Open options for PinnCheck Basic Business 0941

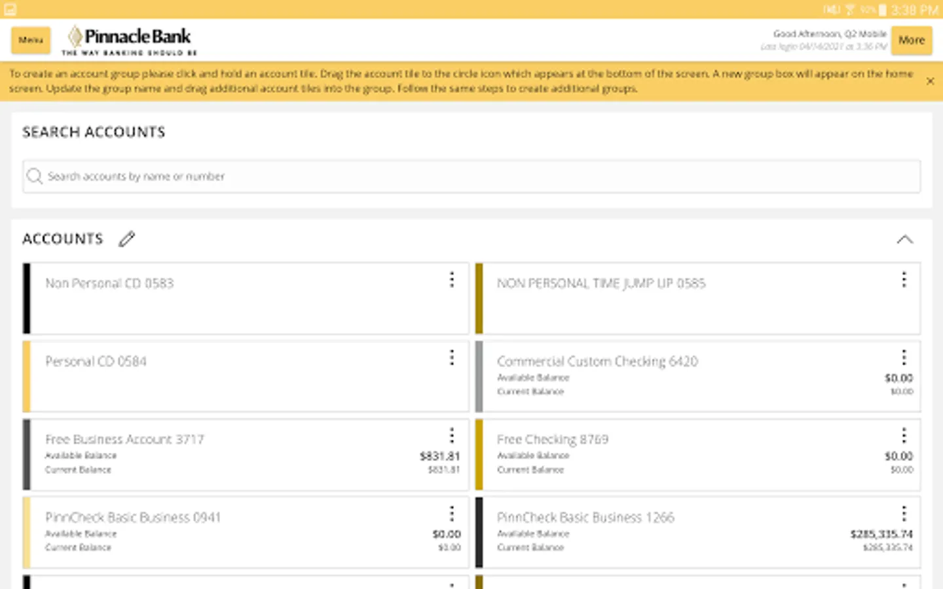(x=452, y=514)
